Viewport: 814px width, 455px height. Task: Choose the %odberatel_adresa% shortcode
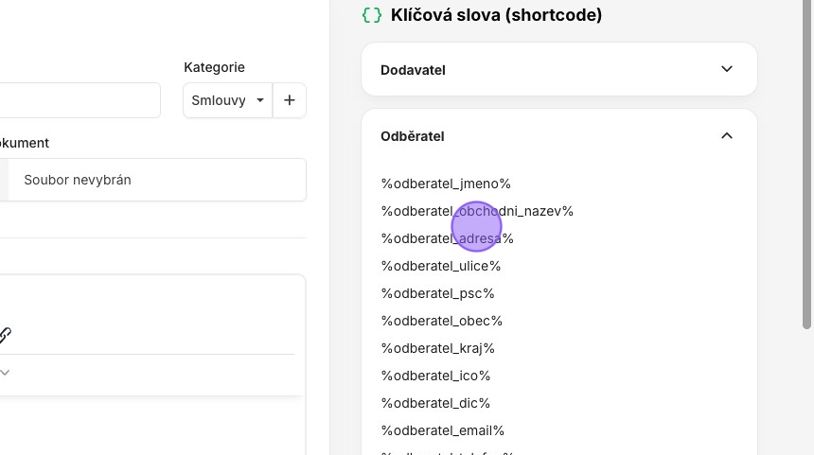click(x=447, y=238)
